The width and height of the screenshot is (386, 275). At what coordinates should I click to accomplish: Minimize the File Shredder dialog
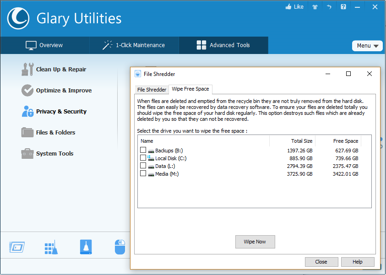[x=328, y=74]
